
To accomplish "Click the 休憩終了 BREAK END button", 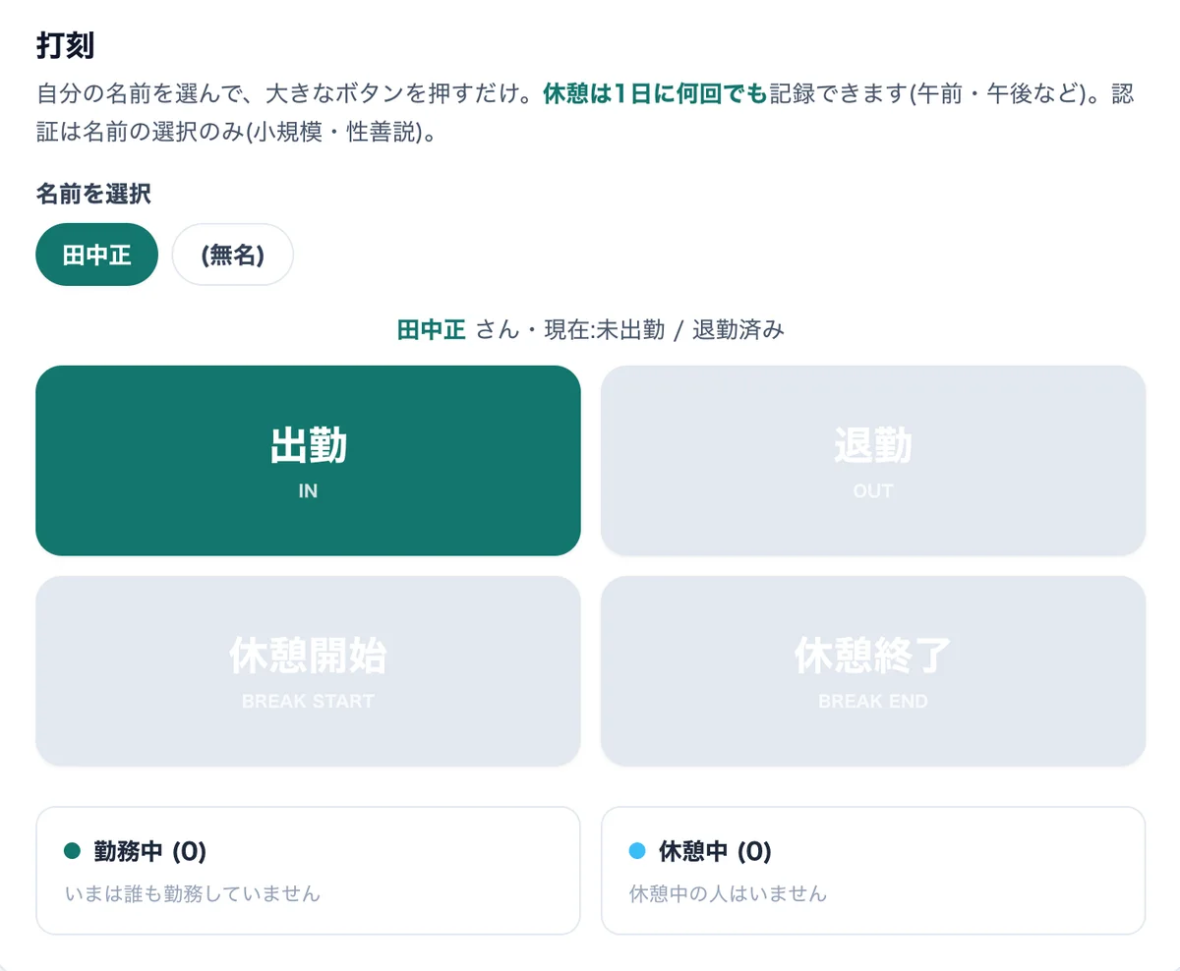I will 873,671.
